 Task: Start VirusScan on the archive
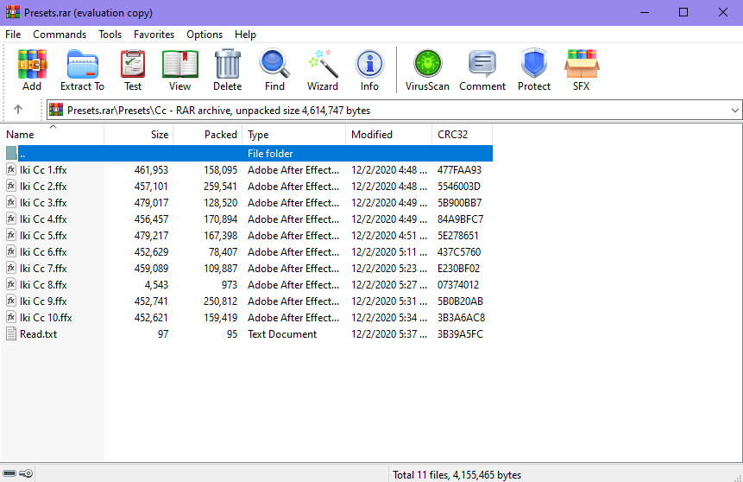pyautogui.click(x=427, y=70)
